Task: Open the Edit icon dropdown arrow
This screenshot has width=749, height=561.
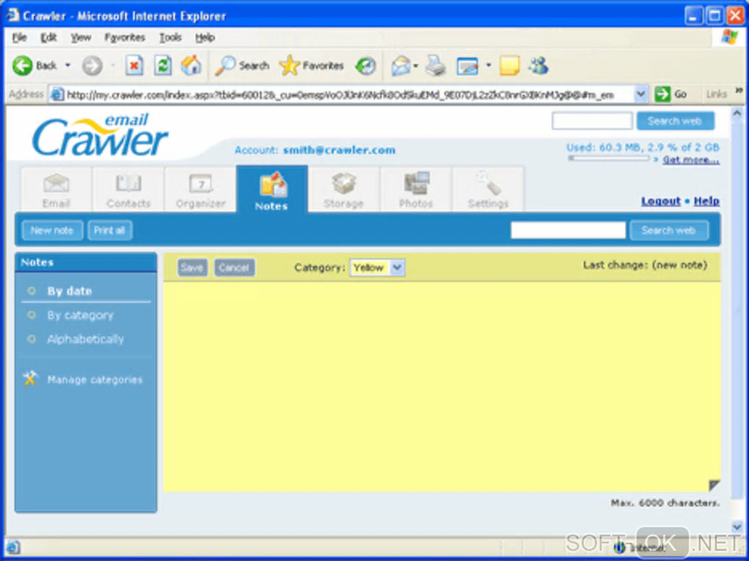Action: click(x=488, y=65)
